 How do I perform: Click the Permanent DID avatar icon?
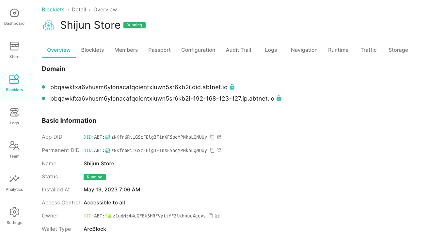(108, 150)
